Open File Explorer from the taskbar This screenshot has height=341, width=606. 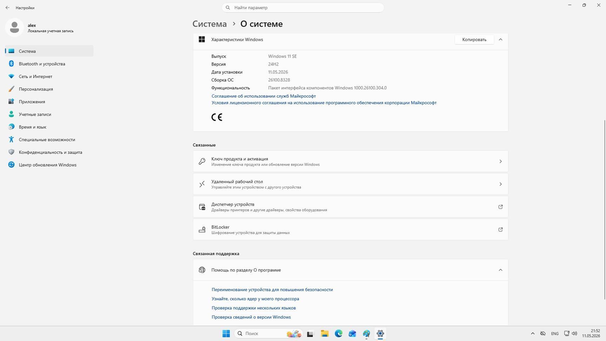324,334
